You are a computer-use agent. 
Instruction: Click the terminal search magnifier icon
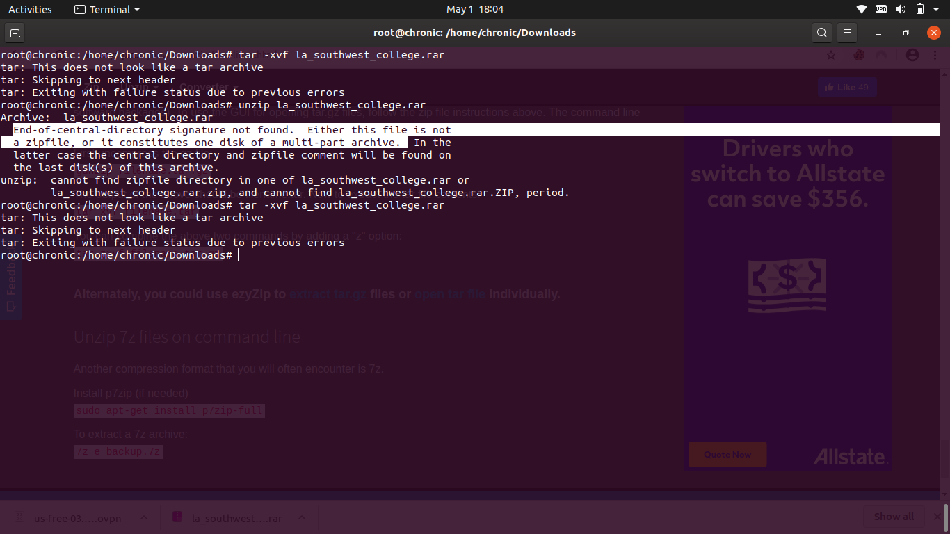point(822,33)
